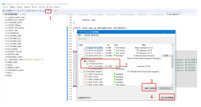Image resolution: width=201 pixels, height=107 pixels.
Task: Expand the RISC-V-GCC toolchain node
Action: click(82, 77)
